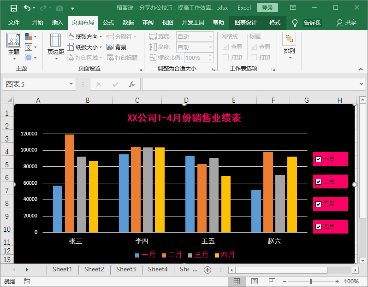Switch to Page Layout view icon
Image resolution: width=368 pixels, height=287 pixels.
coord(255,281)
